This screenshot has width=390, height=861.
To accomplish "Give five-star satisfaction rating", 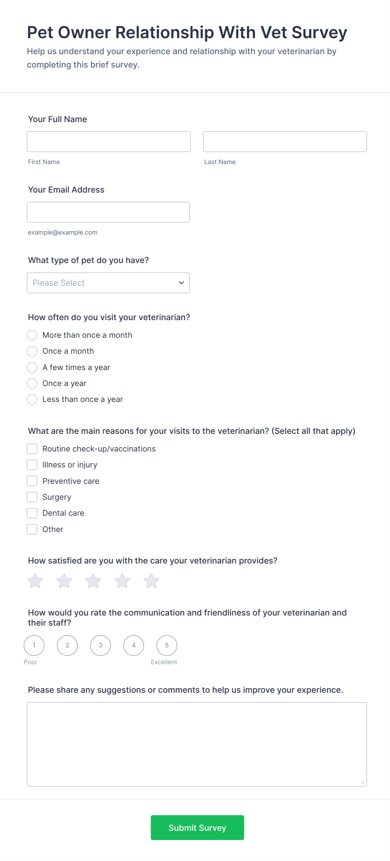I will coord(151,581).
